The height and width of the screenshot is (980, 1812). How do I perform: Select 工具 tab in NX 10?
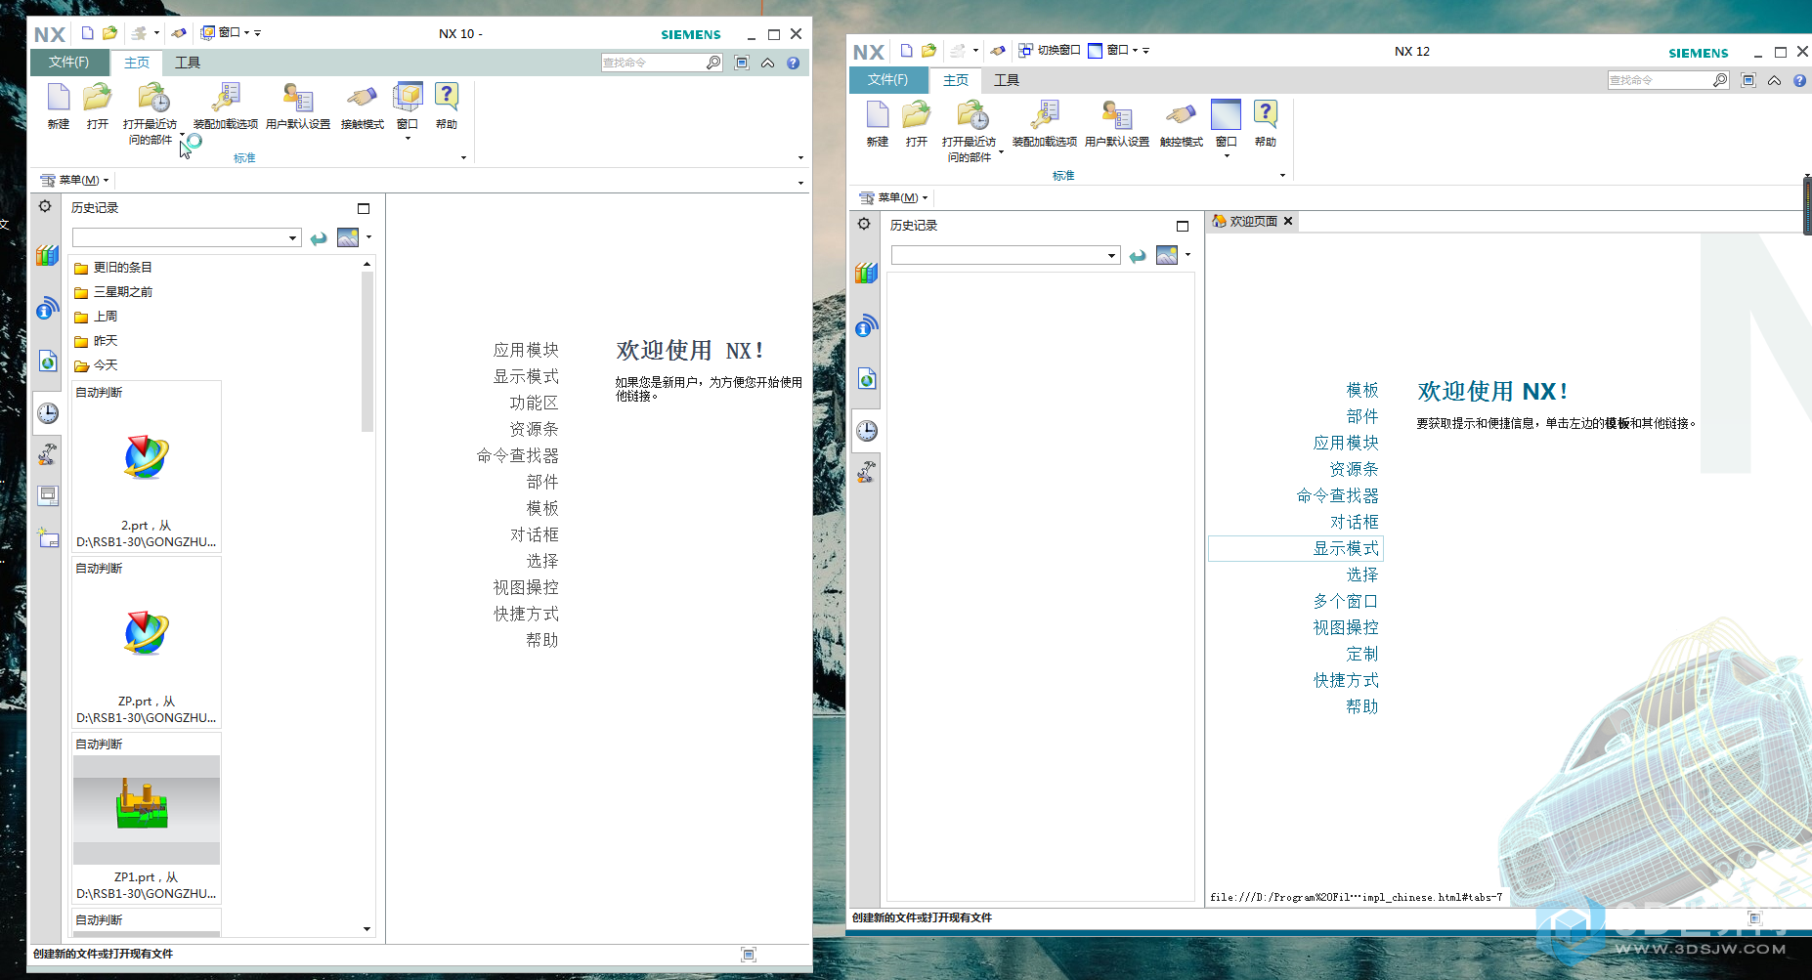point(188,63)
